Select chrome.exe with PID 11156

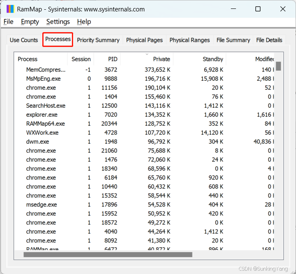144,88
